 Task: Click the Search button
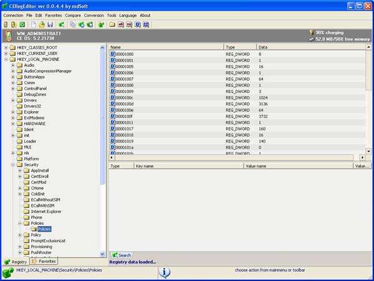(x=122, y=255)
